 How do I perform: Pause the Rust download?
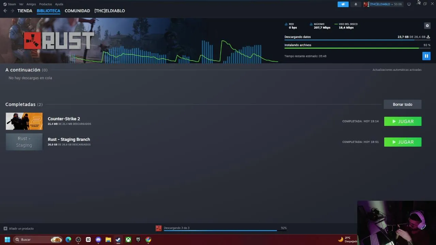[x=426, y=56]
